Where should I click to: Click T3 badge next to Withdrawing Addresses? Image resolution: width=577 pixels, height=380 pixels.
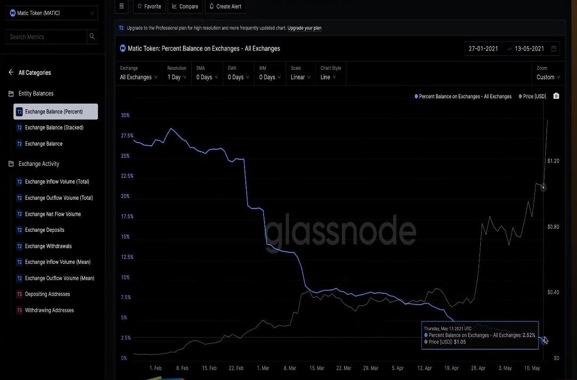(x=19, y=310)
